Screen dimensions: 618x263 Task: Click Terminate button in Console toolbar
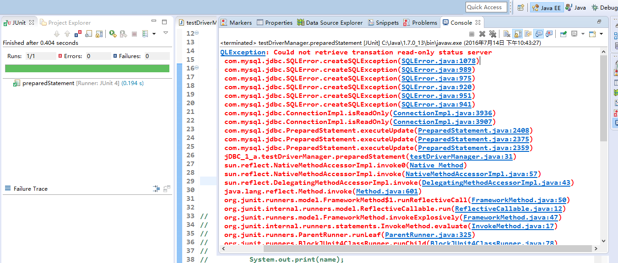[x=472, y=34]
